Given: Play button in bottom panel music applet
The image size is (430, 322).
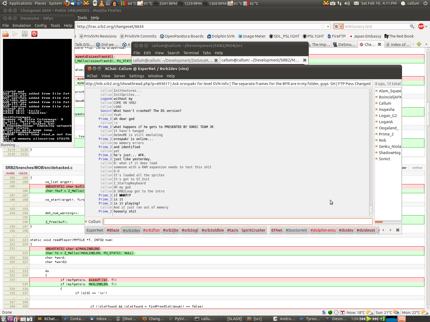Looking at the screenshot, I should click(x=369, y=319).
